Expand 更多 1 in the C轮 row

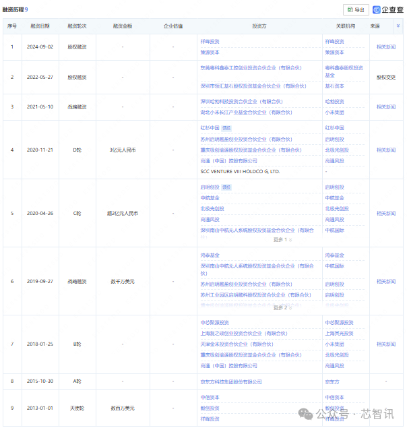pos(282,240)
